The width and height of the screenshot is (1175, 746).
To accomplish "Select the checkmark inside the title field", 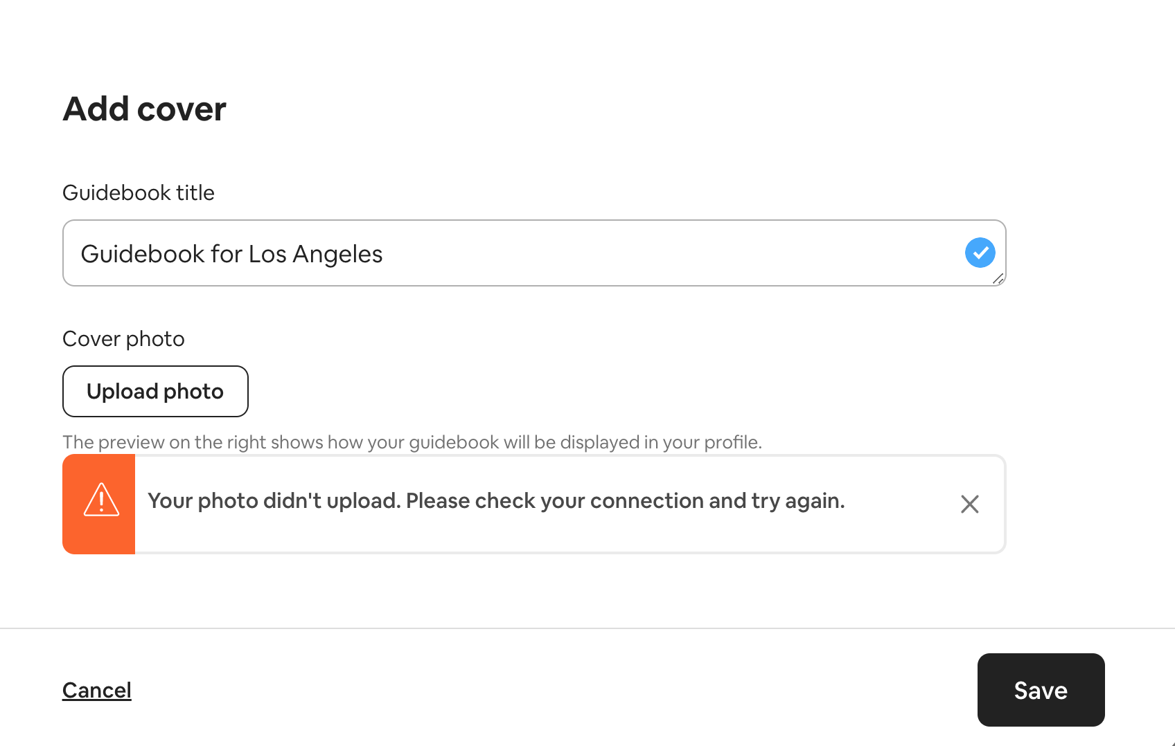I will 980,253.
